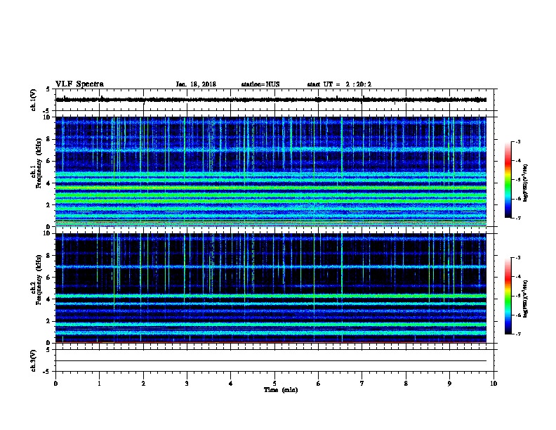
Task: Click time axis tick label "3"
Action: [187, 384]
